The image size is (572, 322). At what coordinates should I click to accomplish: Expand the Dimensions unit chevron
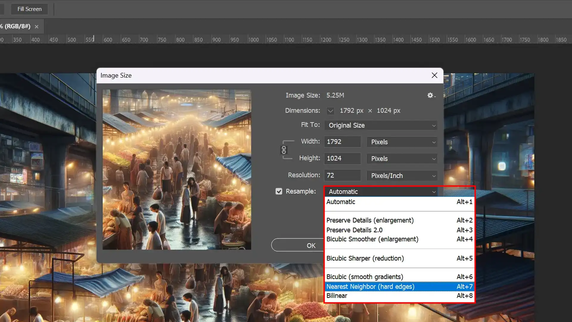click(330, 111)
